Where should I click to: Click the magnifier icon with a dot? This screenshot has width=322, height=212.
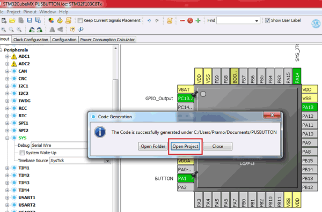4,29
